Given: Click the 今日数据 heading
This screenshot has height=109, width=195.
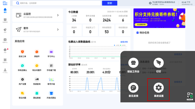Looking at the screenshot, I should pos(73,12).
